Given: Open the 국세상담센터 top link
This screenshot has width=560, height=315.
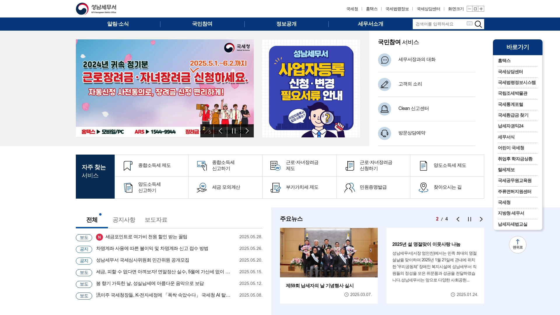Looking at the screenshot, I should [428, 9].
